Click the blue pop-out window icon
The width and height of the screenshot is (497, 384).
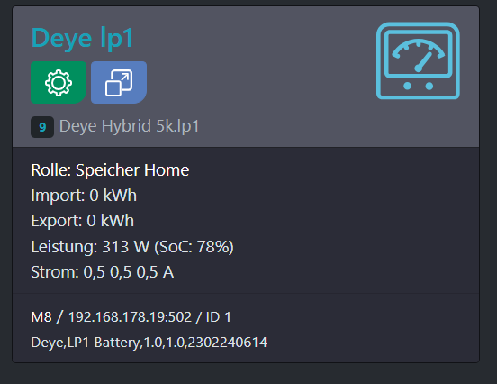pyautogui.click(x=119, y=83)
